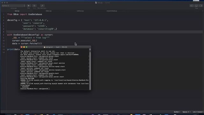Close the Terminal window with red button
Screen dimensions: 204x115
[x=22, y=47]
